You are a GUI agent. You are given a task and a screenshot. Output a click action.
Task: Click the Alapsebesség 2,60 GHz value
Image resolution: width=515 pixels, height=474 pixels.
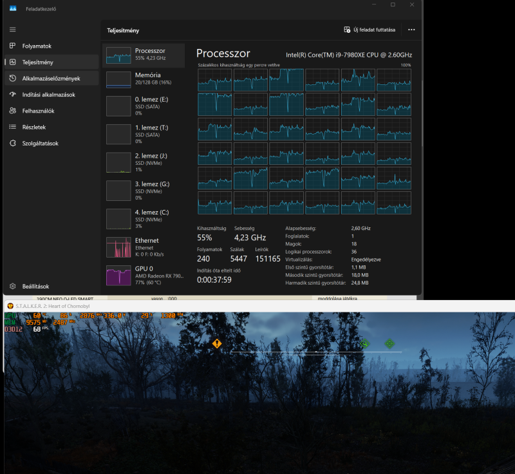[360, 228]
